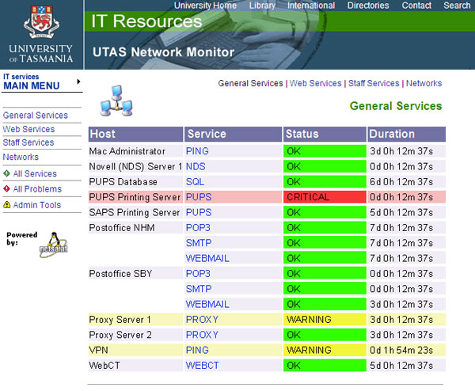The height and width of the screenshot is (391, 475).
Task: Click the VPN duration 0d 1h 54m 23s
Action: [407, 350]
